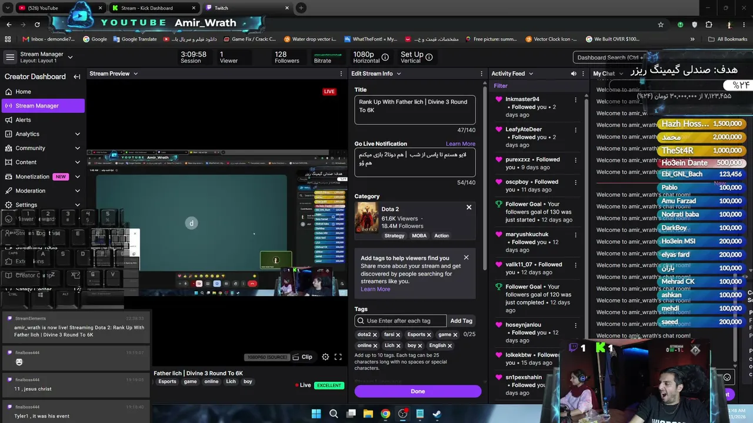Click the tag search input field

click(401, 321)
